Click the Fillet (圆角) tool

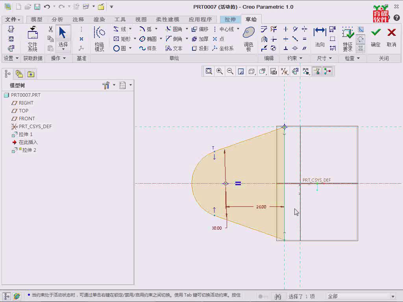point(174,29)
